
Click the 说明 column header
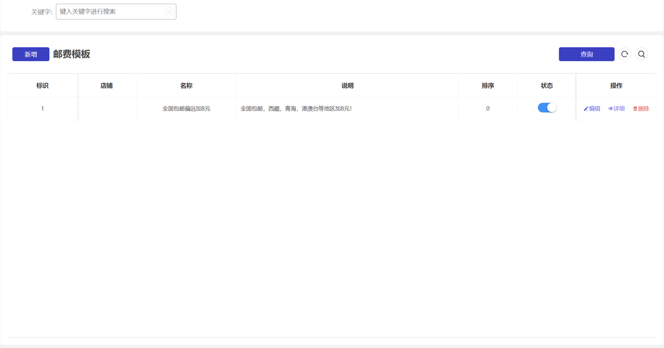(x=348, y=86)
